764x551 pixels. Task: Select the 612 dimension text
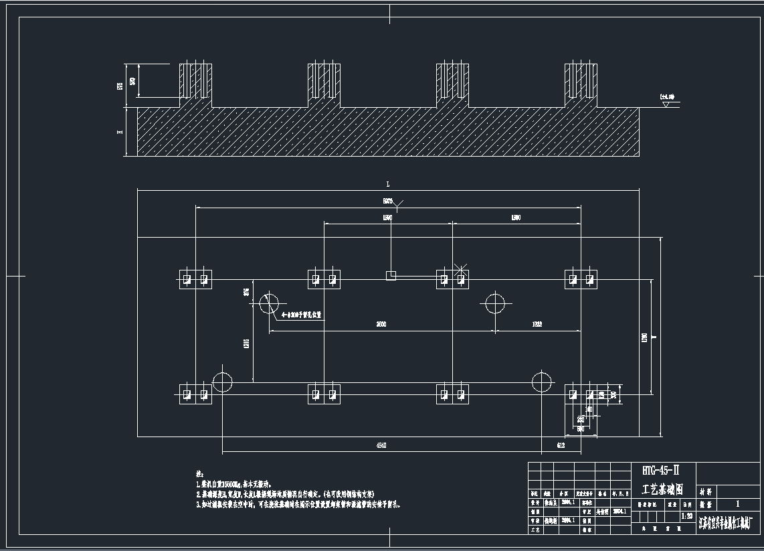click(561, 445)
